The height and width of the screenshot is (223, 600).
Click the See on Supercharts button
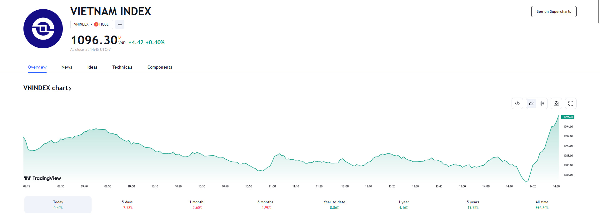coord(553,12)
